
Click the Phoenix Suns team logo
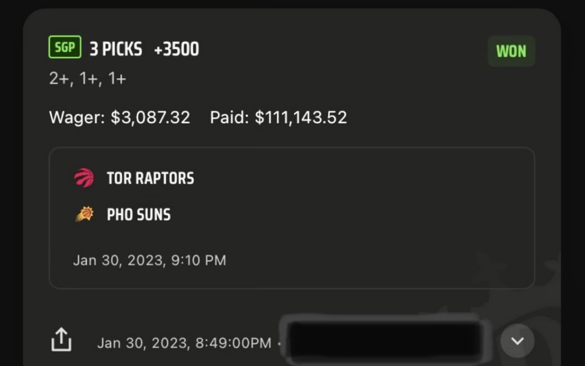(84, 214)
